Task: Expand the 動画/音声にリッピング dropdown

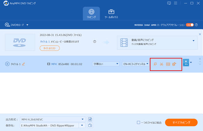Action: coord(194,41)
